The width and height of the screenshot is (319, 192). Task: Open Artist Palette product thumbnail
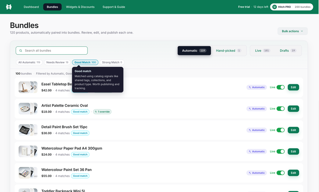point(24,109)
